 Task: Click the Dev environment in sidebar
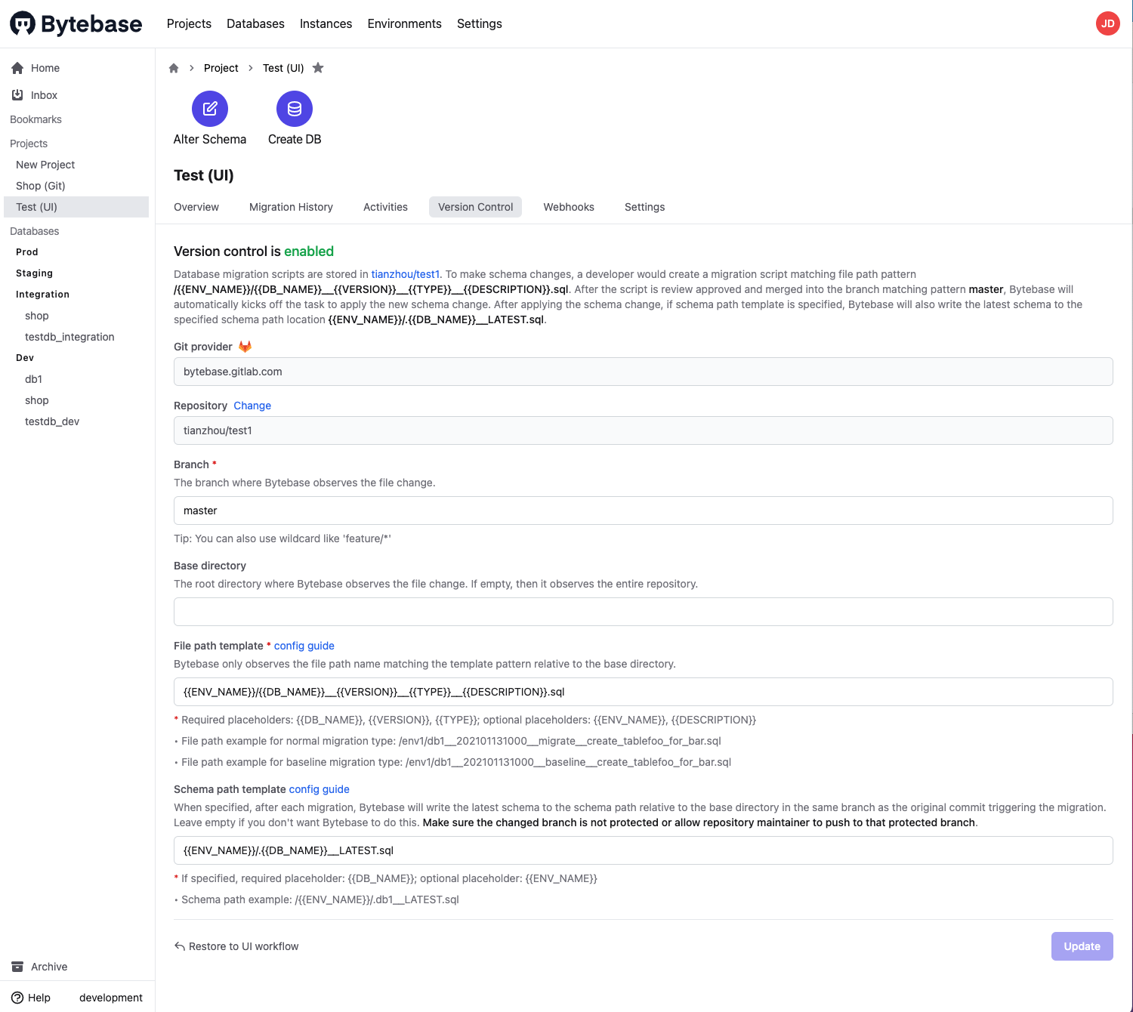click(25, 358)
